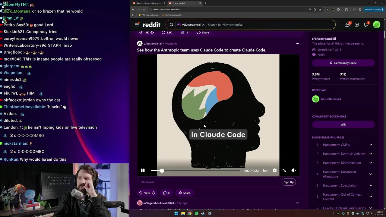Open MisterNathaniel user flair
The height and width of the screenshot is (217, 386).
(x=331, y=99)
